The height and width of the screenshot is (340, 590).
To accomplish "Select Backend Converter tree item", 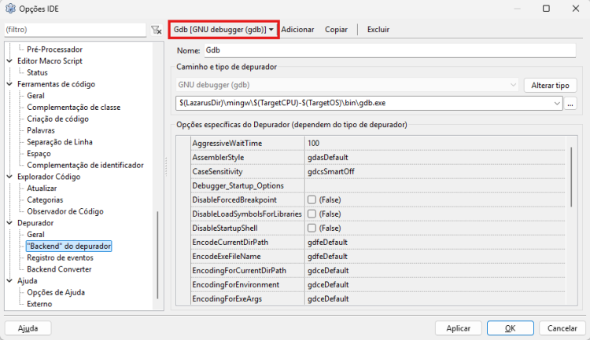I will (x=59, y=269).
